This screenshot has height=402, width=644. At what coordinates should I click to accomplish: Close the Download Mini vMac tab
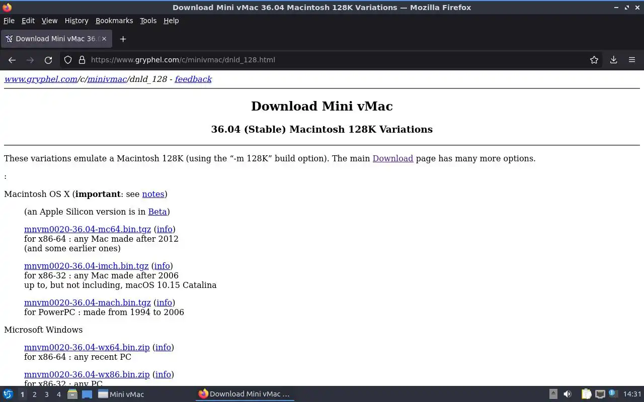pyautogui.click(x=104, y=39)
